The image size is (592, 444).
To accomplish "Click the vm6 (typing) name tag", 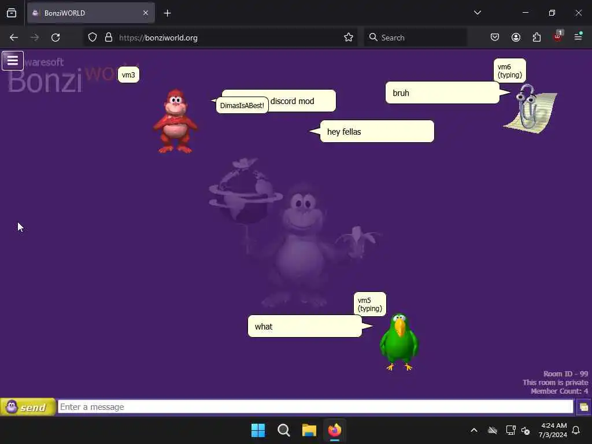I will tap(510, 71).
